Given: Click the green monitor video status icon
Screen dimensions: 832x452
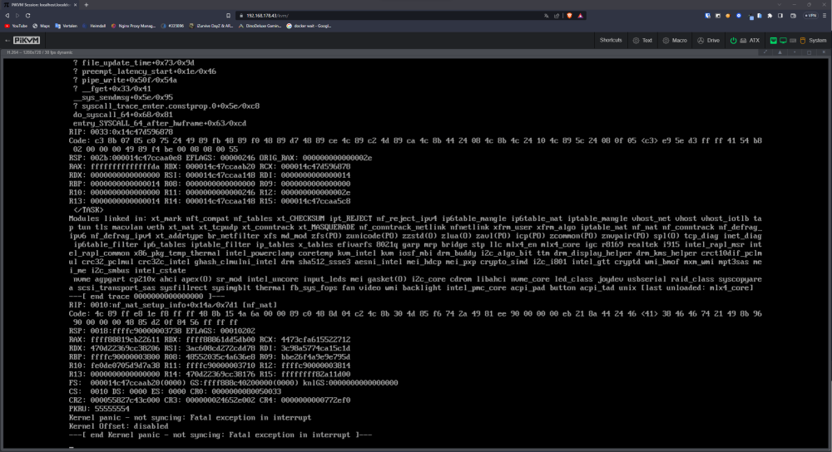Looking at the screenshot, I should coord(783,40).
